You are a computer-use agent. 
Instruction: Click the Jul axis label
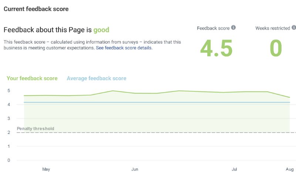[x=234, y=169]
